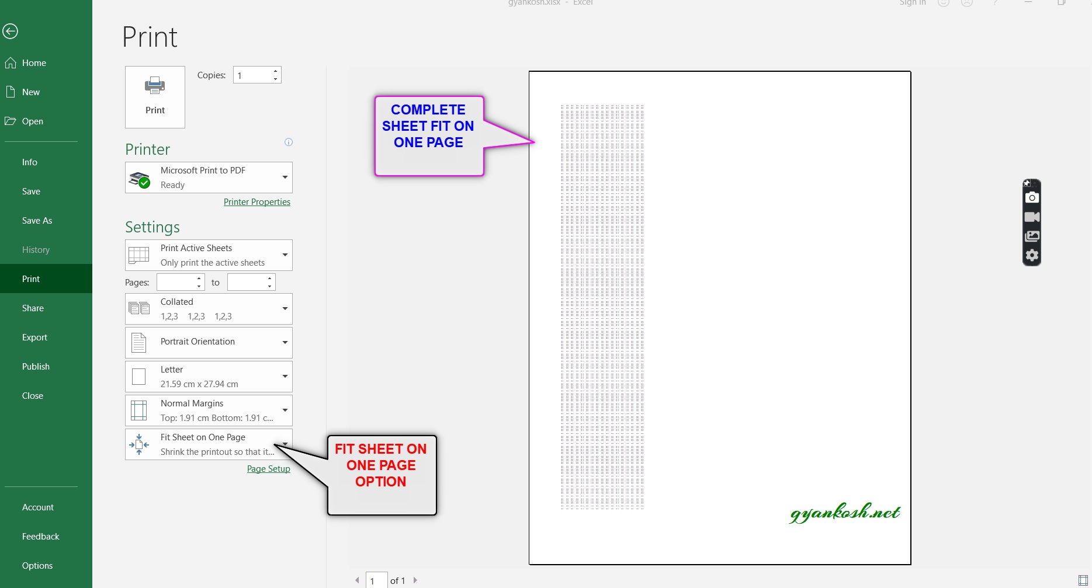
Task: Click the smiley feedback icon in title bar
Action: pyautogui.click(x=944, y=2)
